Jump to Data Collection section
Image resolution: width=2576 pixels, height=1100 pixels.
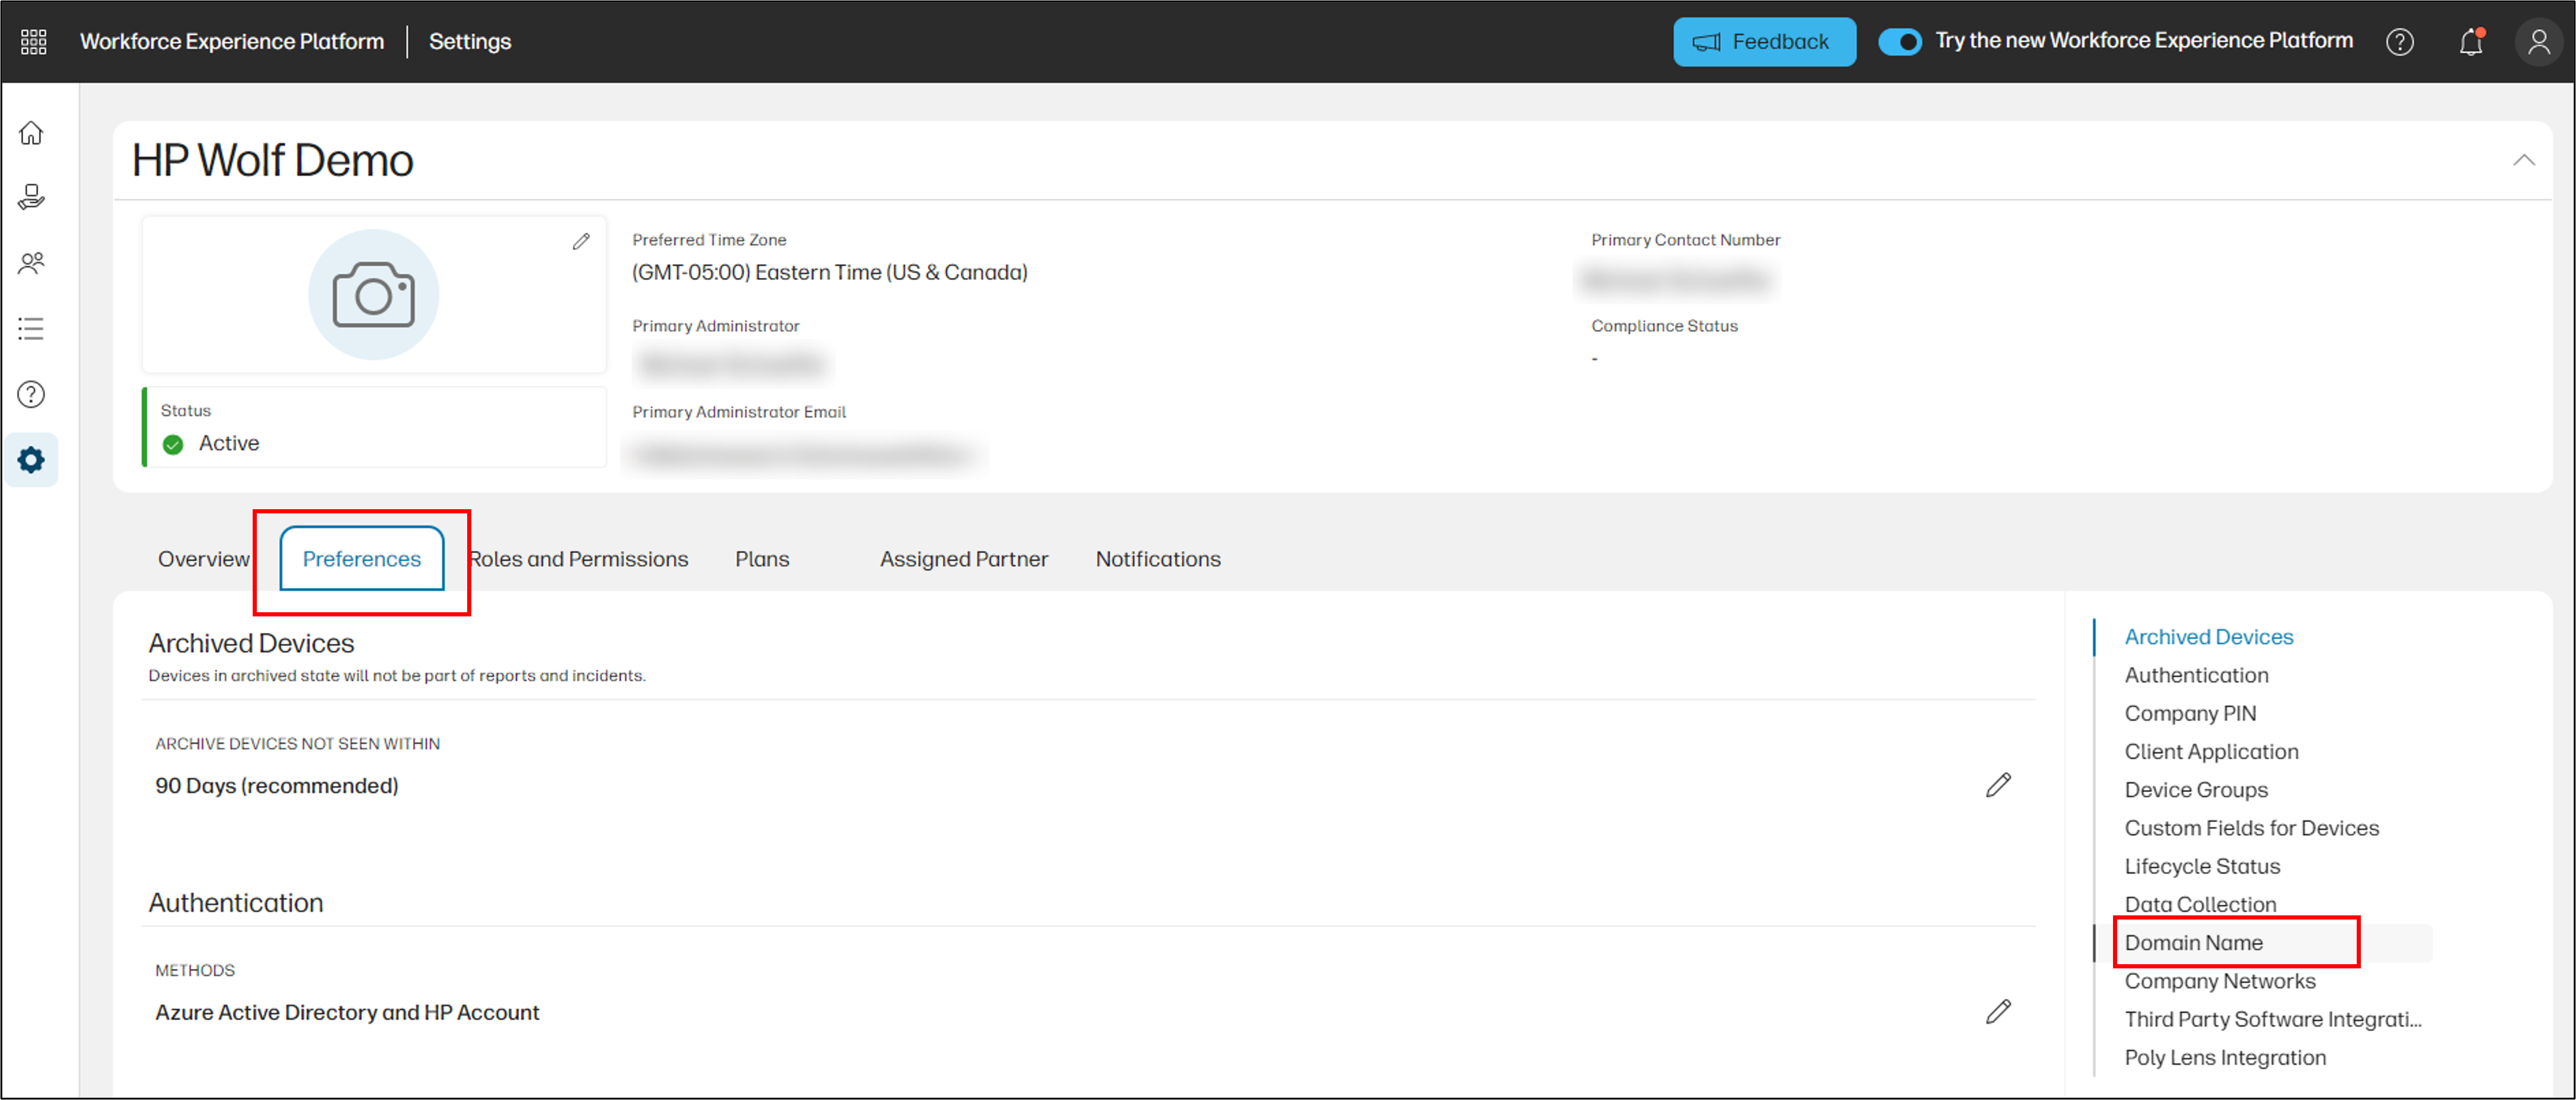coord(2201,904)
